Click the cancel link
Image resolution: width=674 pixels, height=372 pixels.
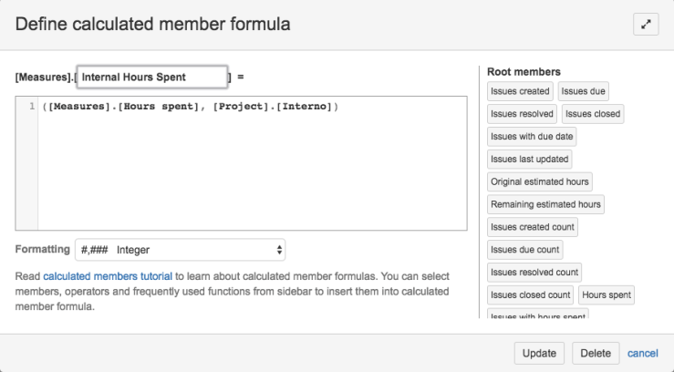point(642,353)
